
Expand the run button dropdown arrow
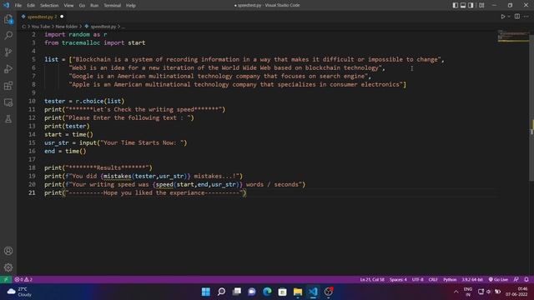(x=509, y=17)
